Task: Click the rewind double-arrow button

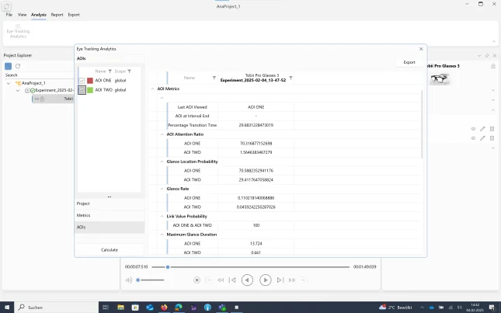Action: pyautogui.click(x=221, y=280)
